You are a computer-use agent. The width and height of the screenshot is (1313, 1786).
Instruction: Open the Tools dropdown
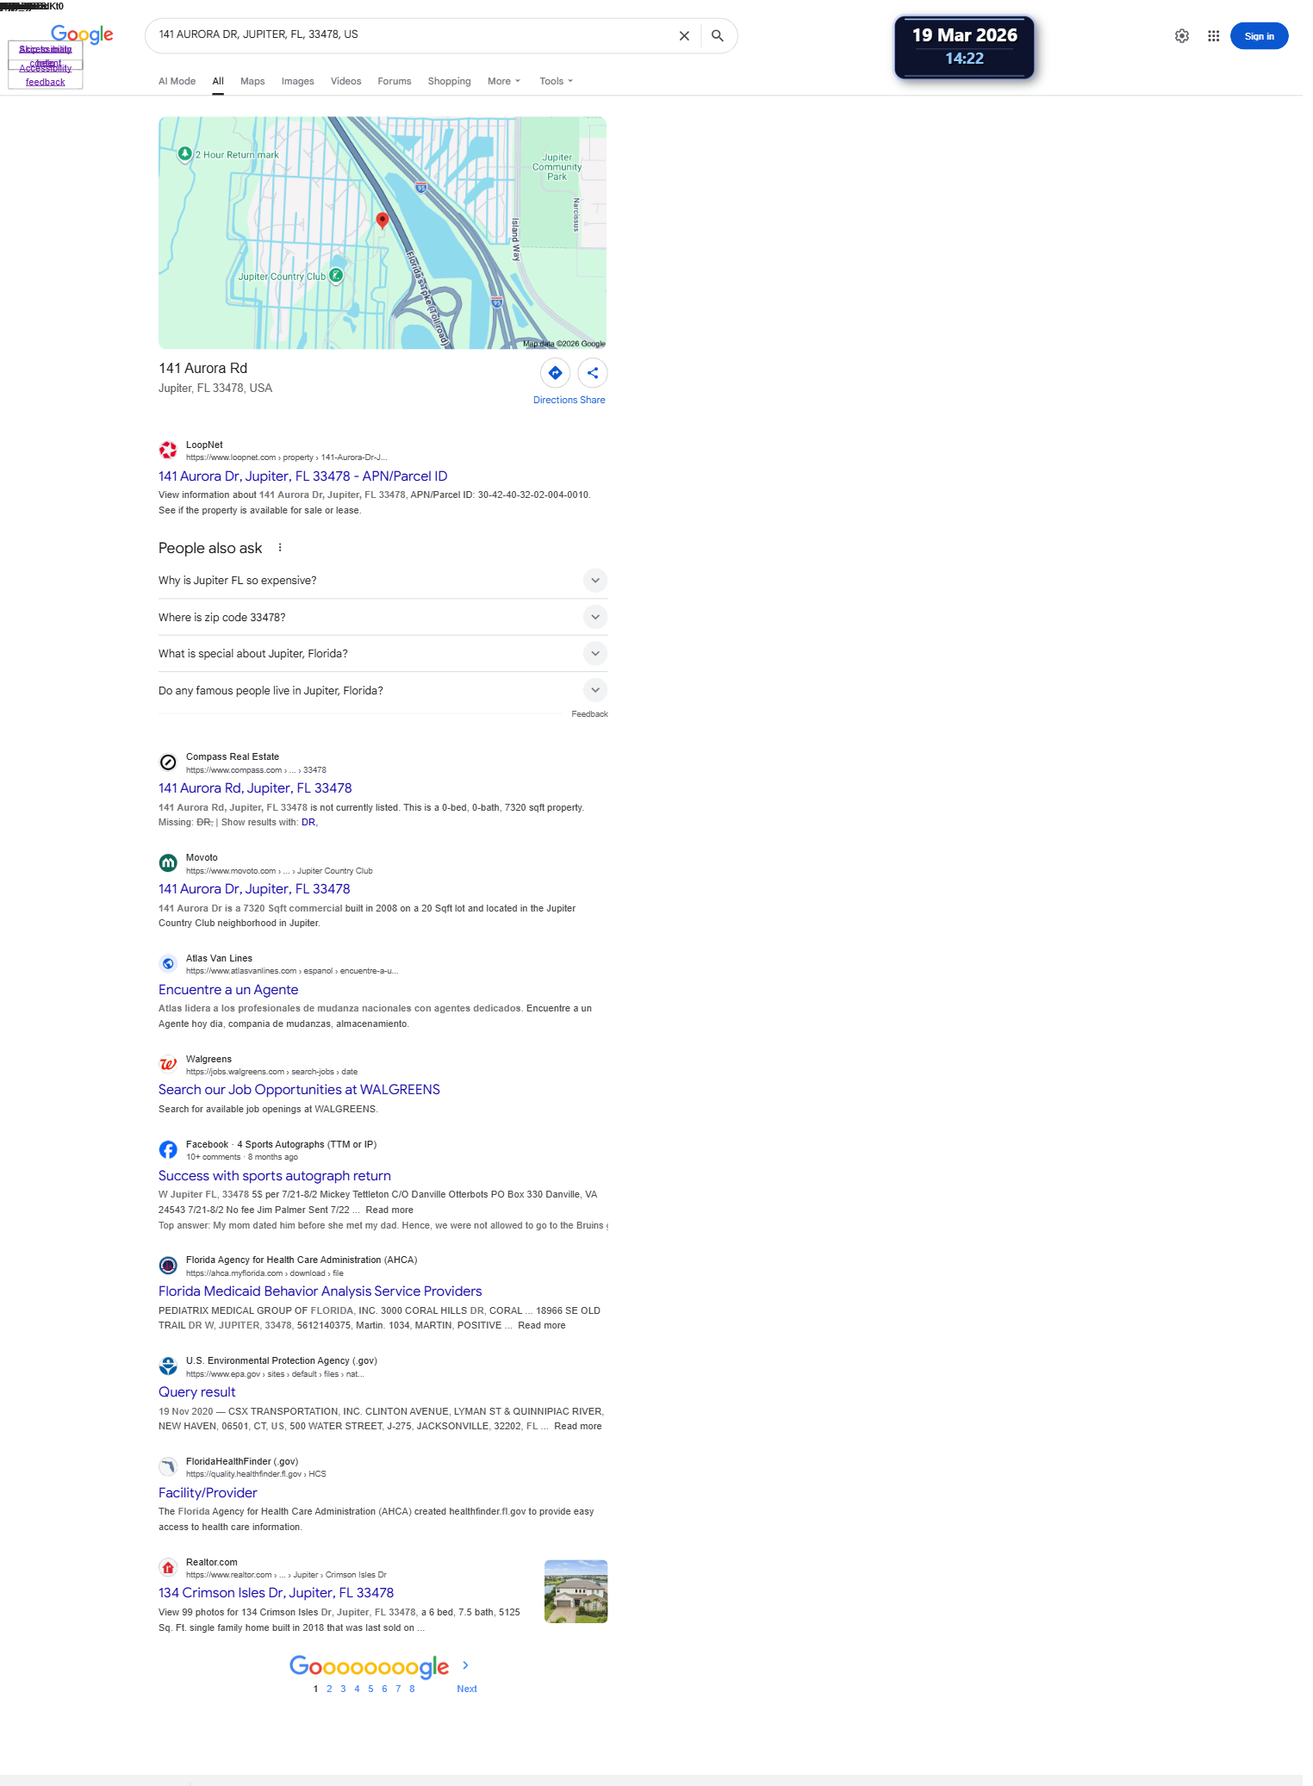click(x=556, y=81)
